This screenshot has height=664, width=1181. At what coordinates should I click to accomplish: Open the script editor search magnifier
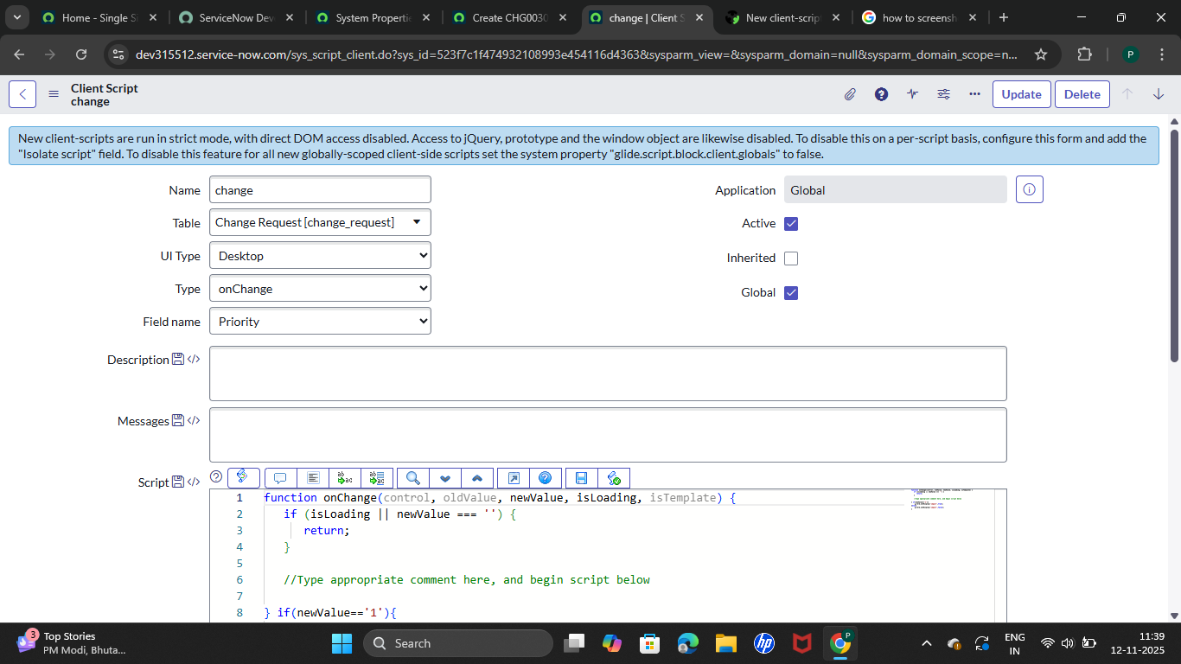(x=413, y=478)
